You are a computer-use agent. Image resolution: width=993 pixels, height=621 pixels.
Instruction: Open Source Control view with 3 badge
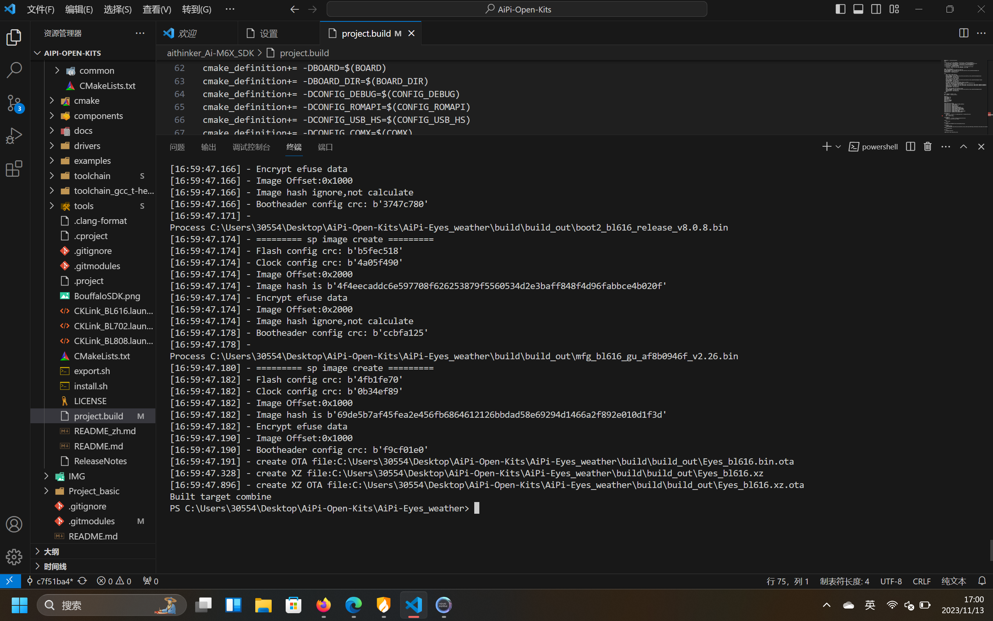(14, 103)
